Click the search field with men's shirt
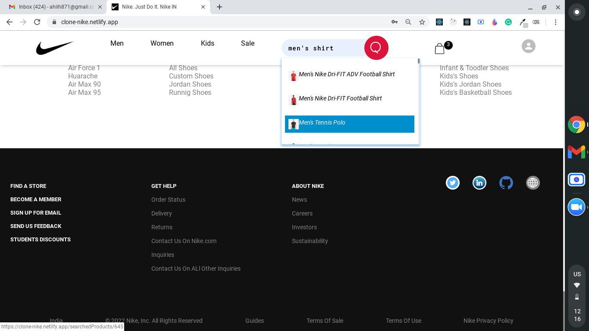The width and height of the screenshot is (589, 331). point(323,48)
